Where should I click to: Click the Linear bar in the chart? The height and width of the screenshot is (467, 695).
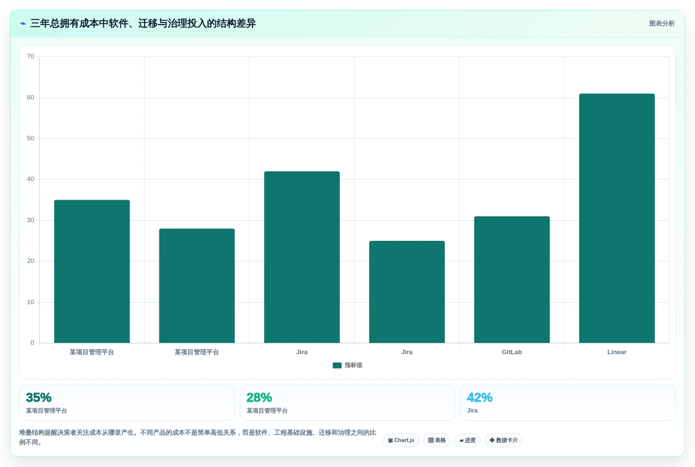point(617,218)
